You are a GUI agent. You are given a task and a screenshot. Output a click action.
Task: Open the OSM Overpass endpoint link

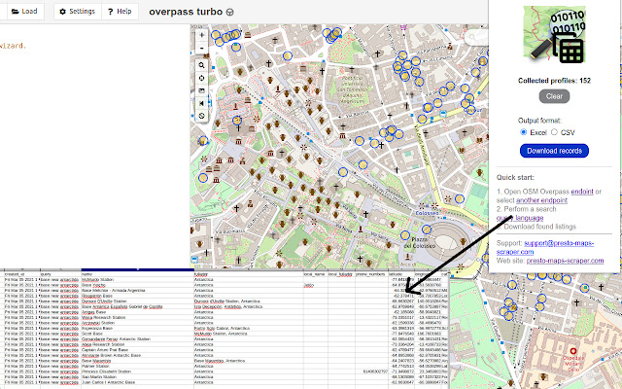[x=582, y=192]
